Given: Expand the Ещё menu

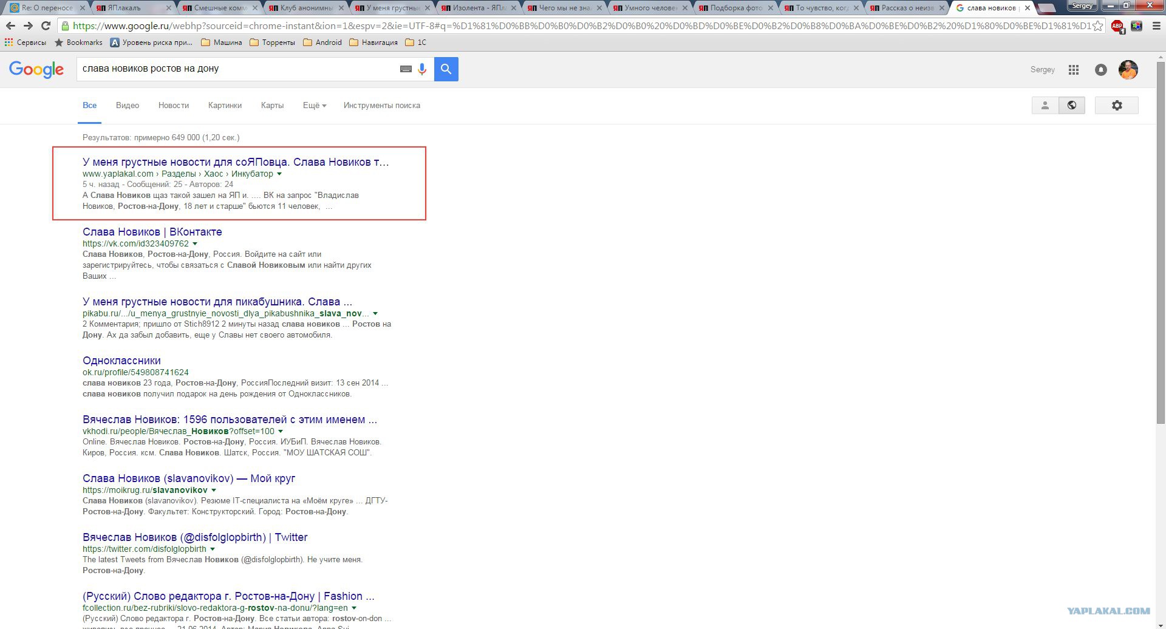Looking at the screenshot, I should tap(315, 106).
